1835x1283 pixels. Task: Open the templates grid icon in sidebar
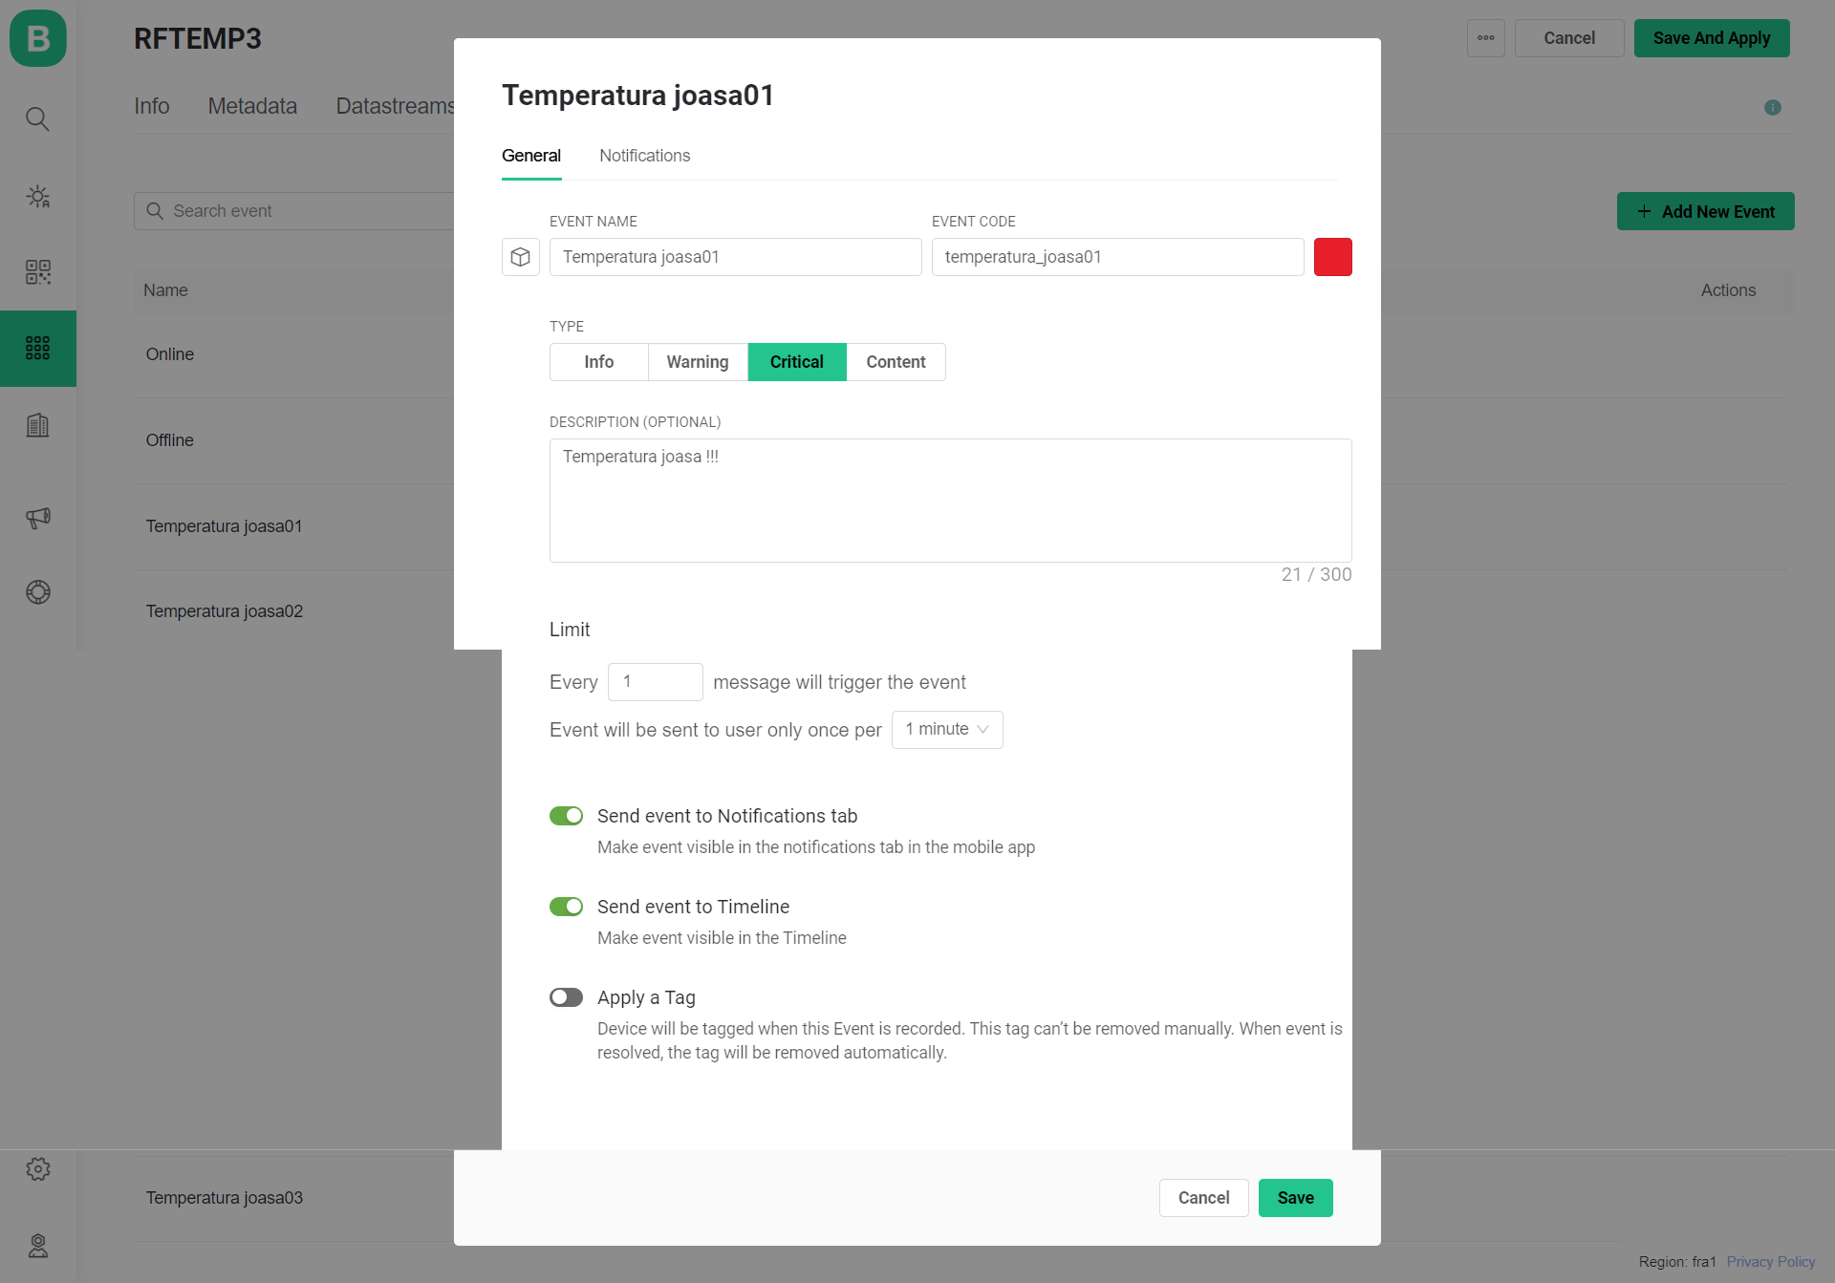click(x=37, y=348)
